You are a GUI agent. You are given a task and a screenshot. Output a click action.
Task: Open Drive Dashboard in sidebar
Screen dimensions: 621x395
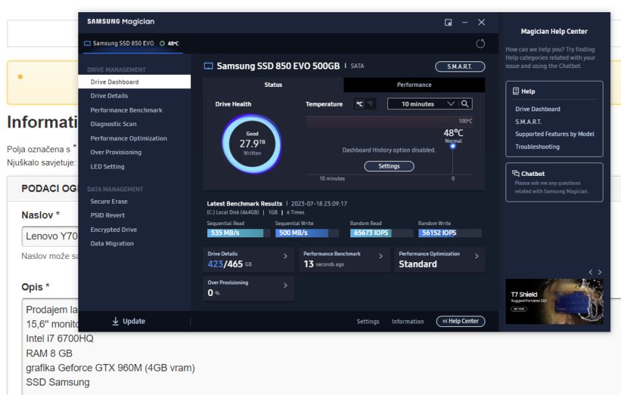click(x=134, y=82)
